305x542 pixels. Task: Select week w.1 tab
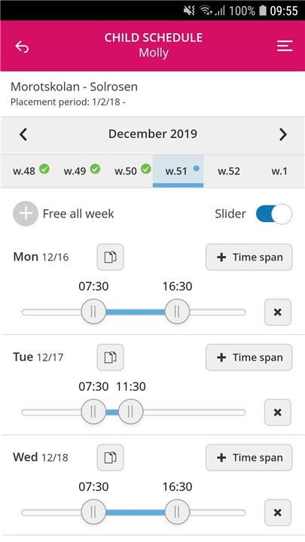pos(279,171)
